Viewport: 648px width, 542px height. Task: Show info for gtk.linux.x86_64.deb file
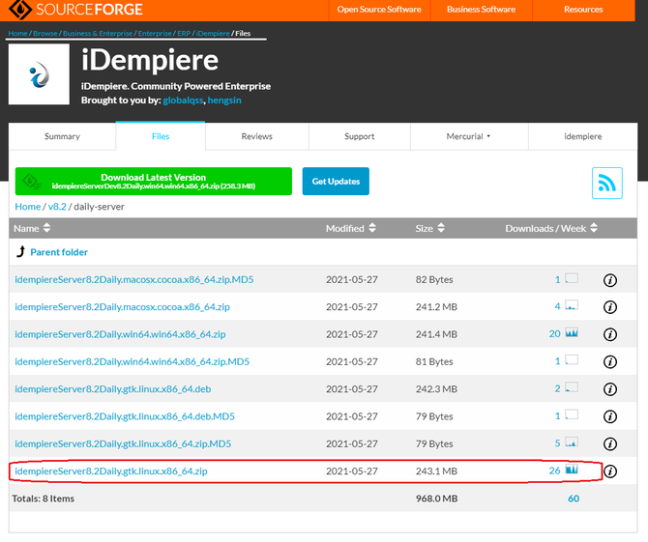(x=610, y=389)
